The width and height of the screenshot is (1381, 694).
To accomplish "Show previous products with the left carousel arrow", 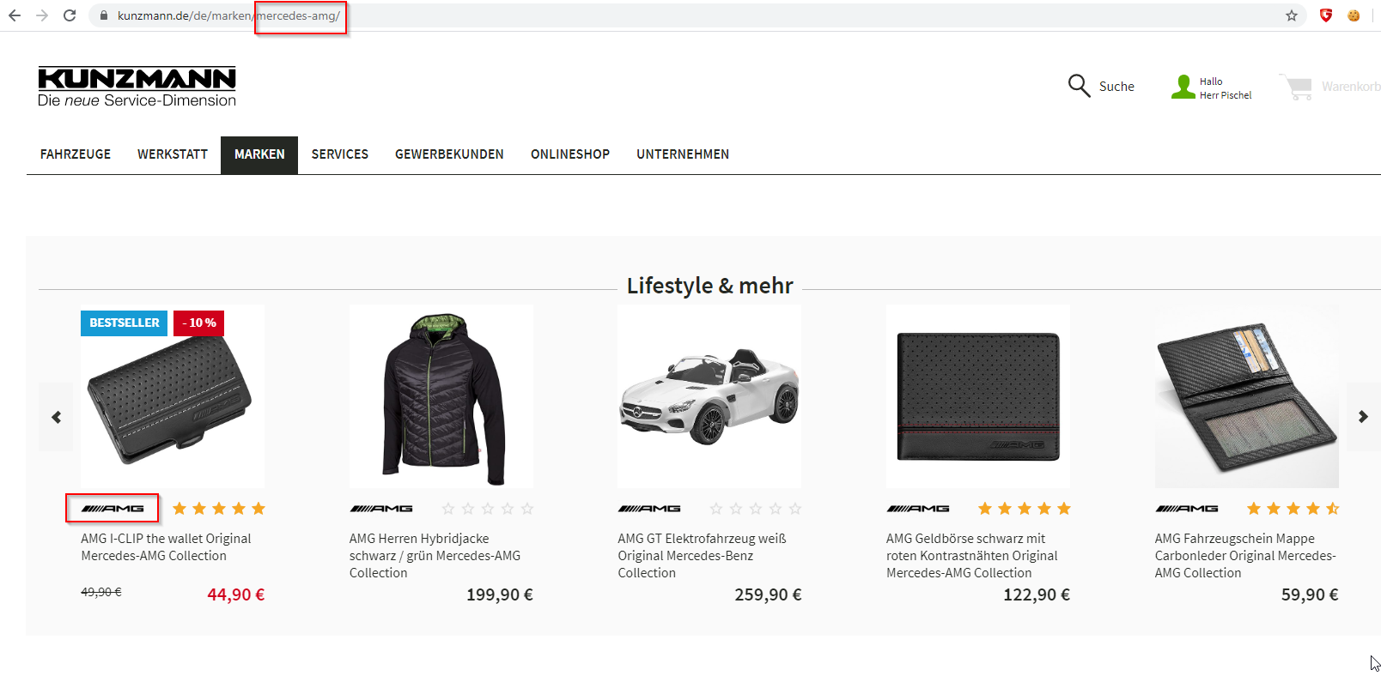I will pos(57,417).
